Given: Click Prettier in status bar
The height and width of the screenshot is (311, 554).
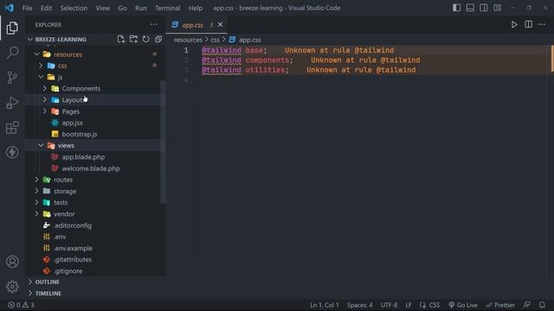Looking at the screenshot, I should point(500,305).
